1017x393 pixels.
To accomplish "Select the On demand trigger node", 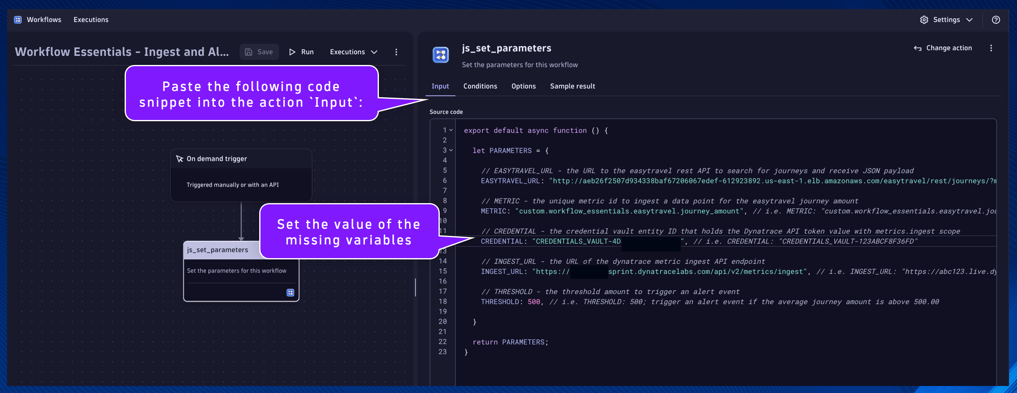I will tap(241, 175).
